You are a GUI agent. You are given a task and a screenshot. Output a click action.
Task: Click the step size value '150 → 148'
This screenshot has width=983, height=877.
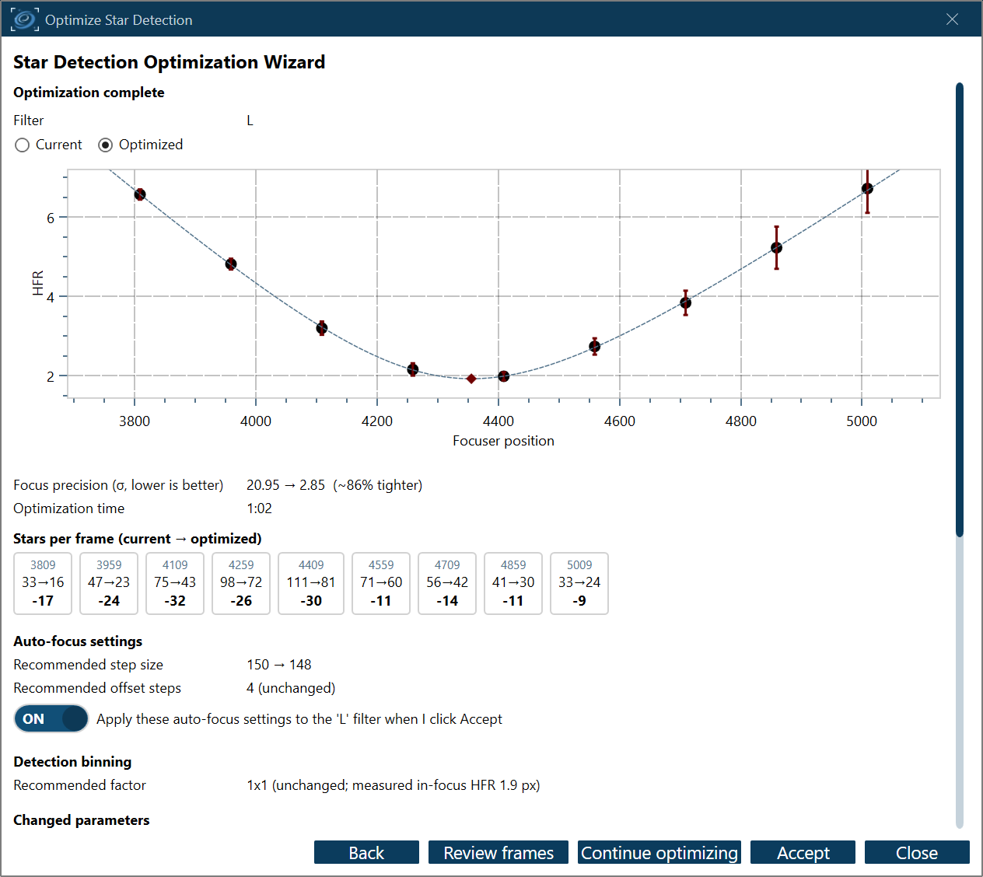tap(279, 665)
